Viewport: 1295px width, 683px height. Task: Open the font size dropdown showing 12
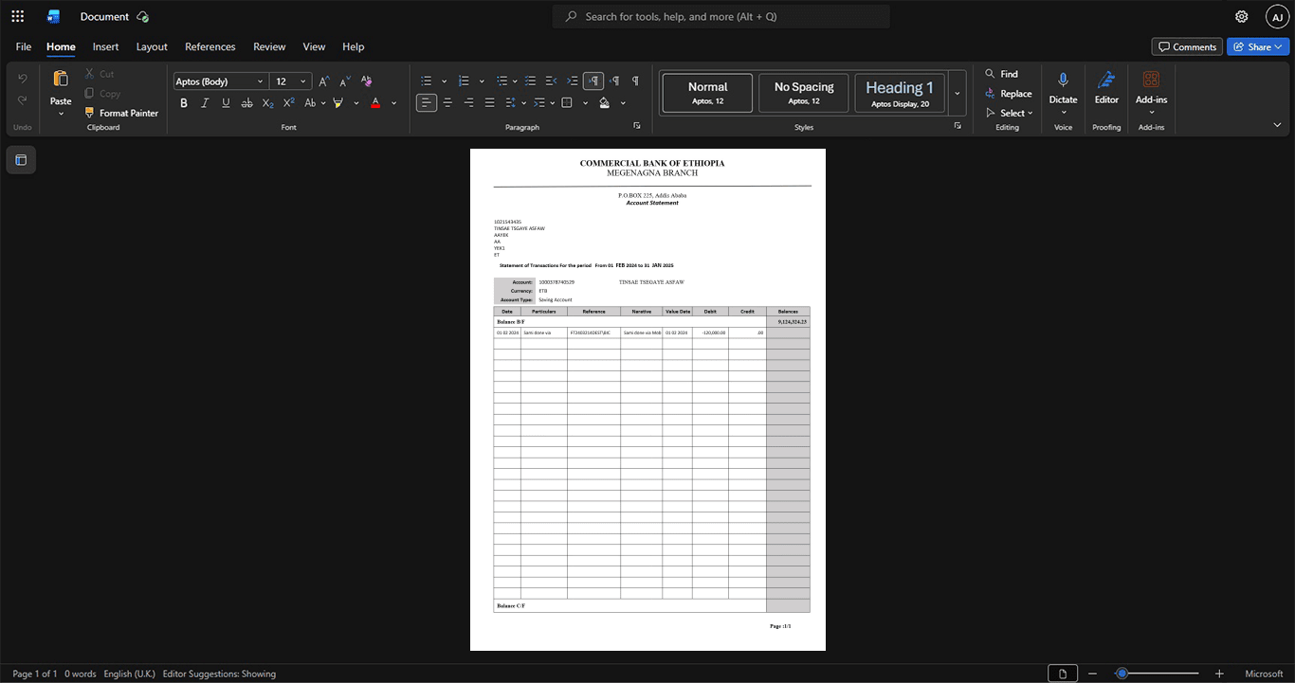pos(290,81)
